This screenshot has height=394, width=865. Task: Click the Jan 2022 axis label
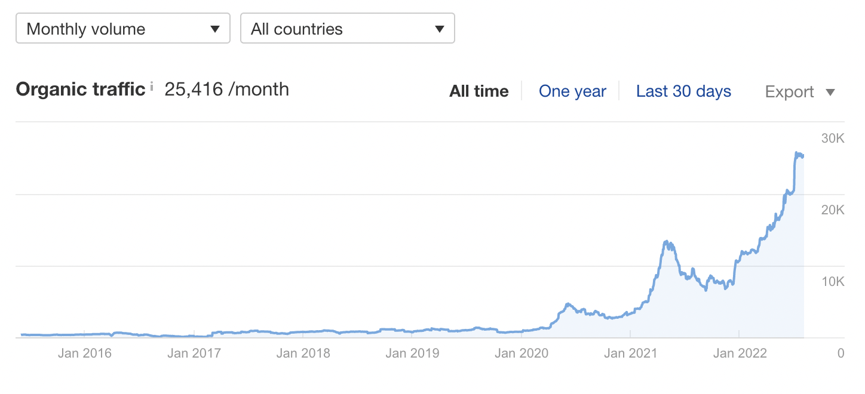point(740,353)
